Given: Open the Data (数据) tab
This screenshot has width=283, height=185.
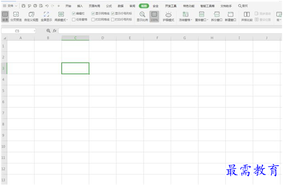Looking at the screenshot, I should [x=120, y=6].
